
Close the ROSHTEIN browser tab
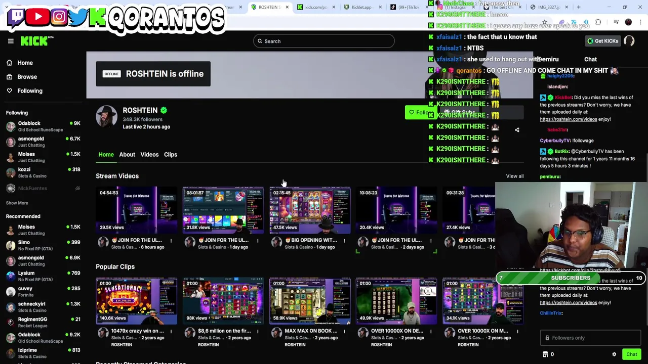tap(287, 7)
